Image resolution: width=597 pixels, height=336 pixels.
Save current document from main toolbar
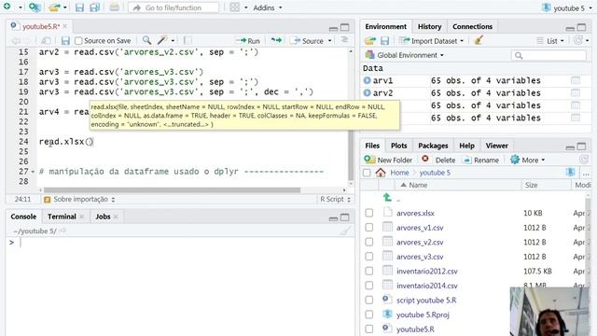(79, 7)
